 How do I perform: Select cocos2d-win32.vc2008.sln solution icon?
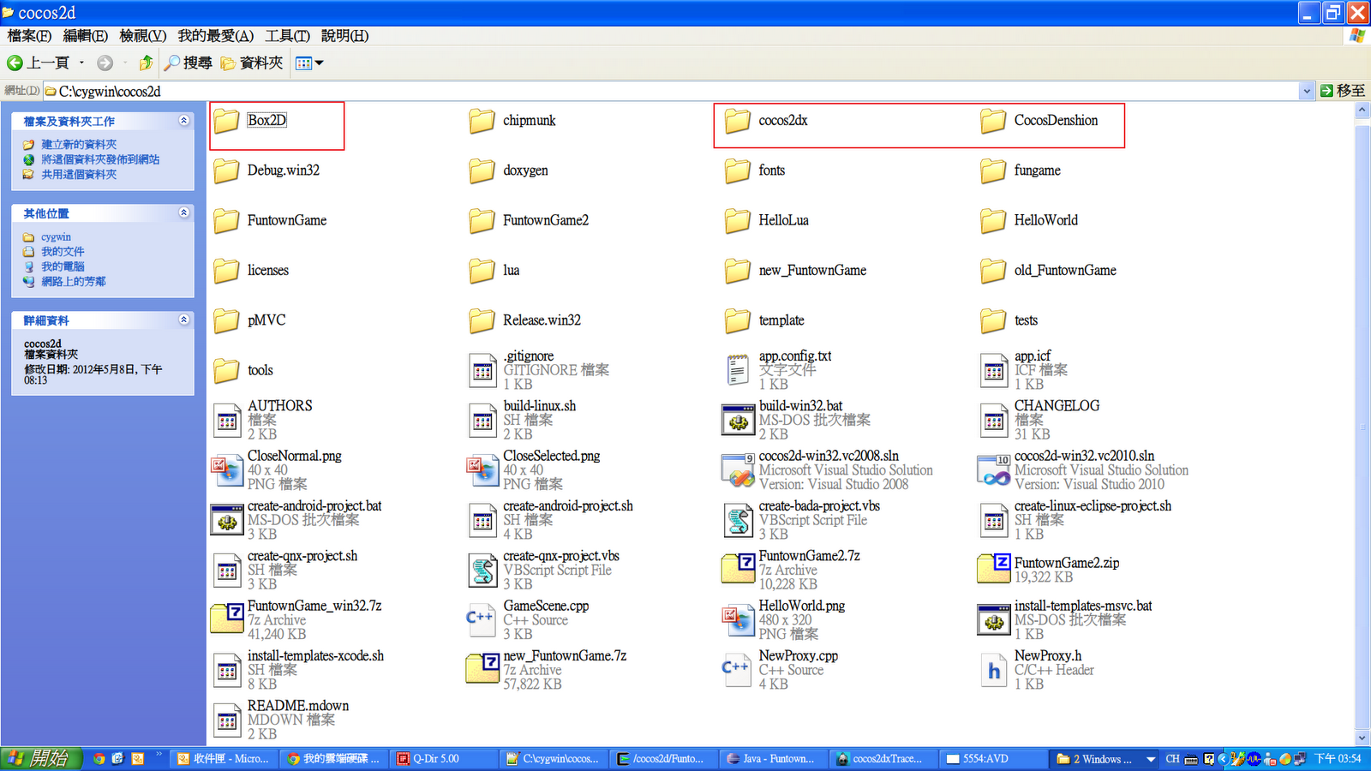point(738,469)
